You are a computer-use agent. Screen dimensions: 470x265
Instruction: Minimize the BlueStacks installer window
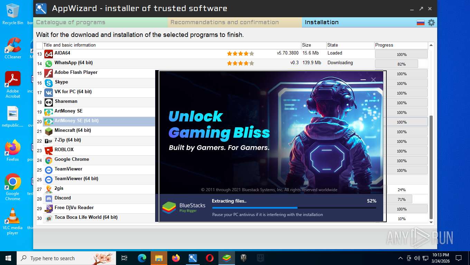coord(363,80)
